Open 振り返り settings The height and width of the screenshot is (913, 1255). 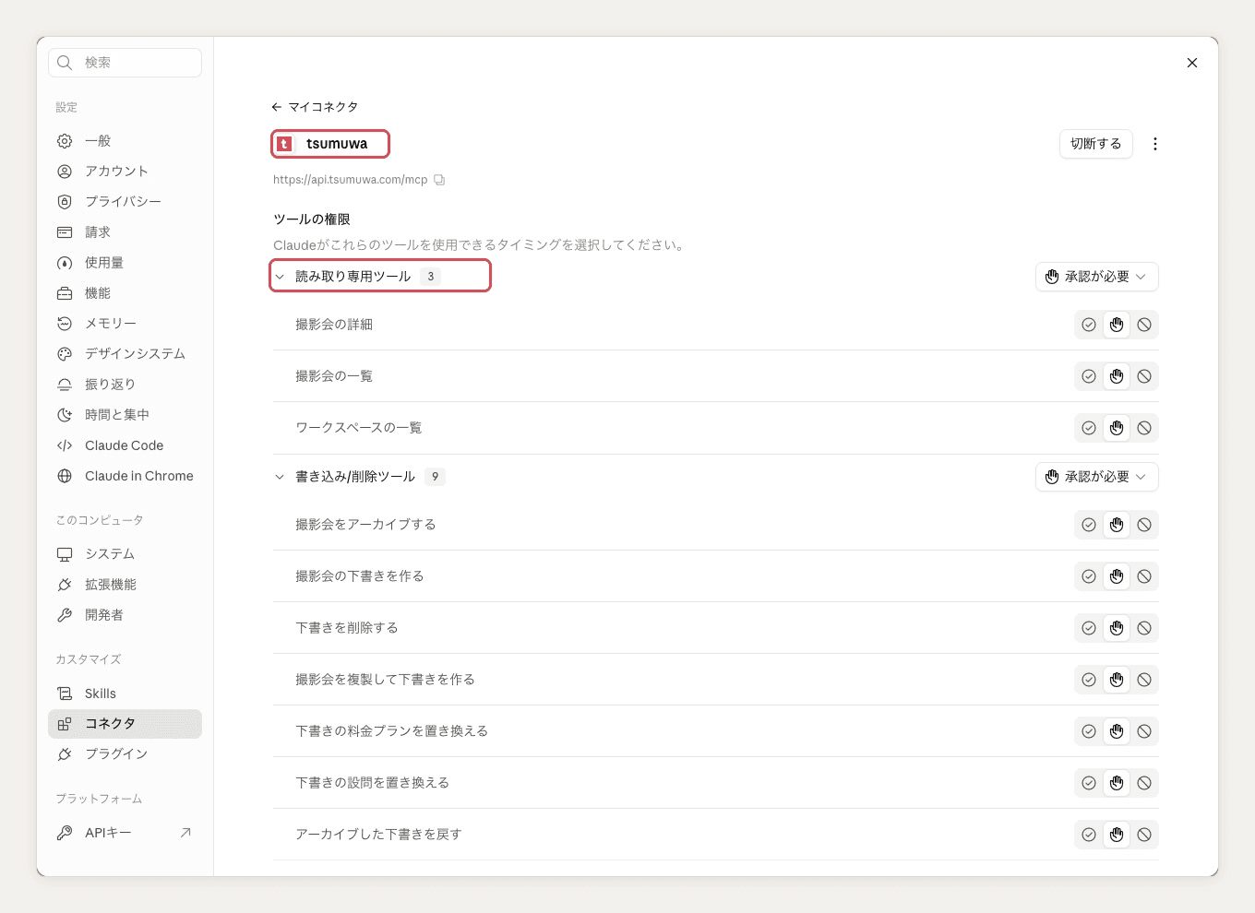pos(125,385)
